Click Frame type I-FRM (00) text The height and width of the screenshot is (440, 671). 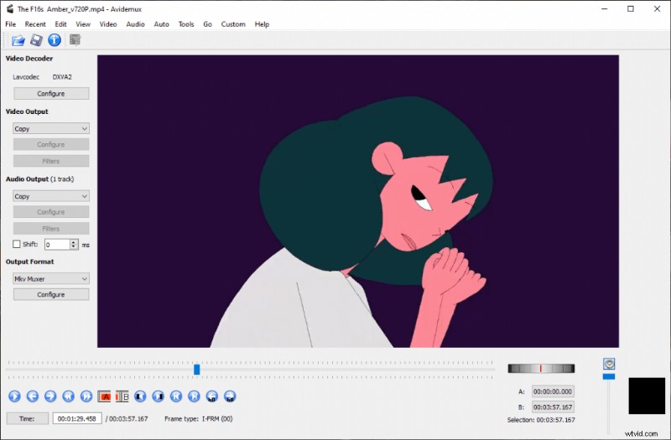199,419
